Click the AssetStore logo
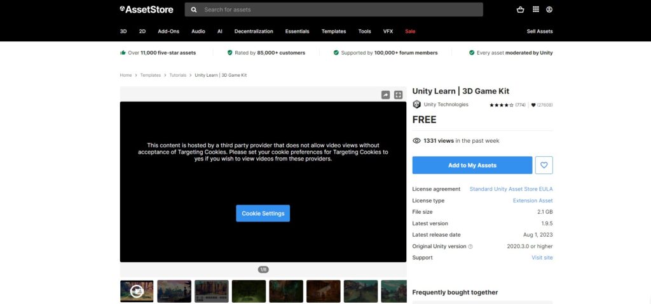This screenshot has height=304, width=651. point(147,9)
